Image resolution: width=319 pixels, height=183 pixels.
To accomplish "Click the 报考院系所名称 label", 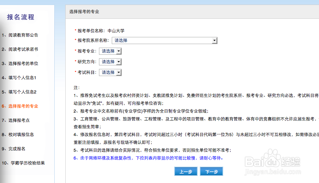I will [x=93, y=41].
